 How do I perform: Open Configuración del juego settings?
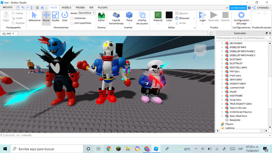[241, 18]
